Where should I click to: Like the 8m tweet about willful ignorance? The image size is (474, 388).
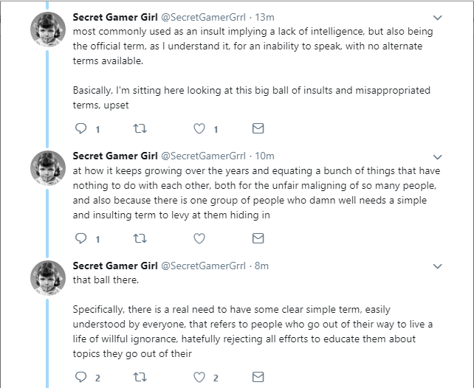[199, 377]
